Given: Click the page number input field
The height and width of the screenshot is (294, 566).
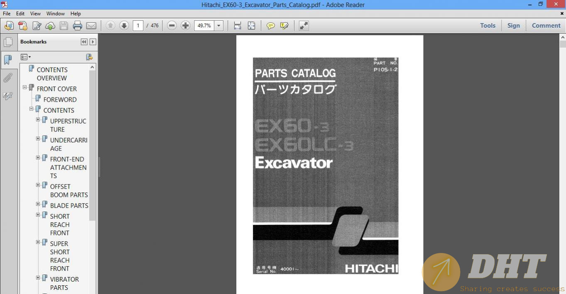Looking at the screenshot, I should [x=138, y=26].
